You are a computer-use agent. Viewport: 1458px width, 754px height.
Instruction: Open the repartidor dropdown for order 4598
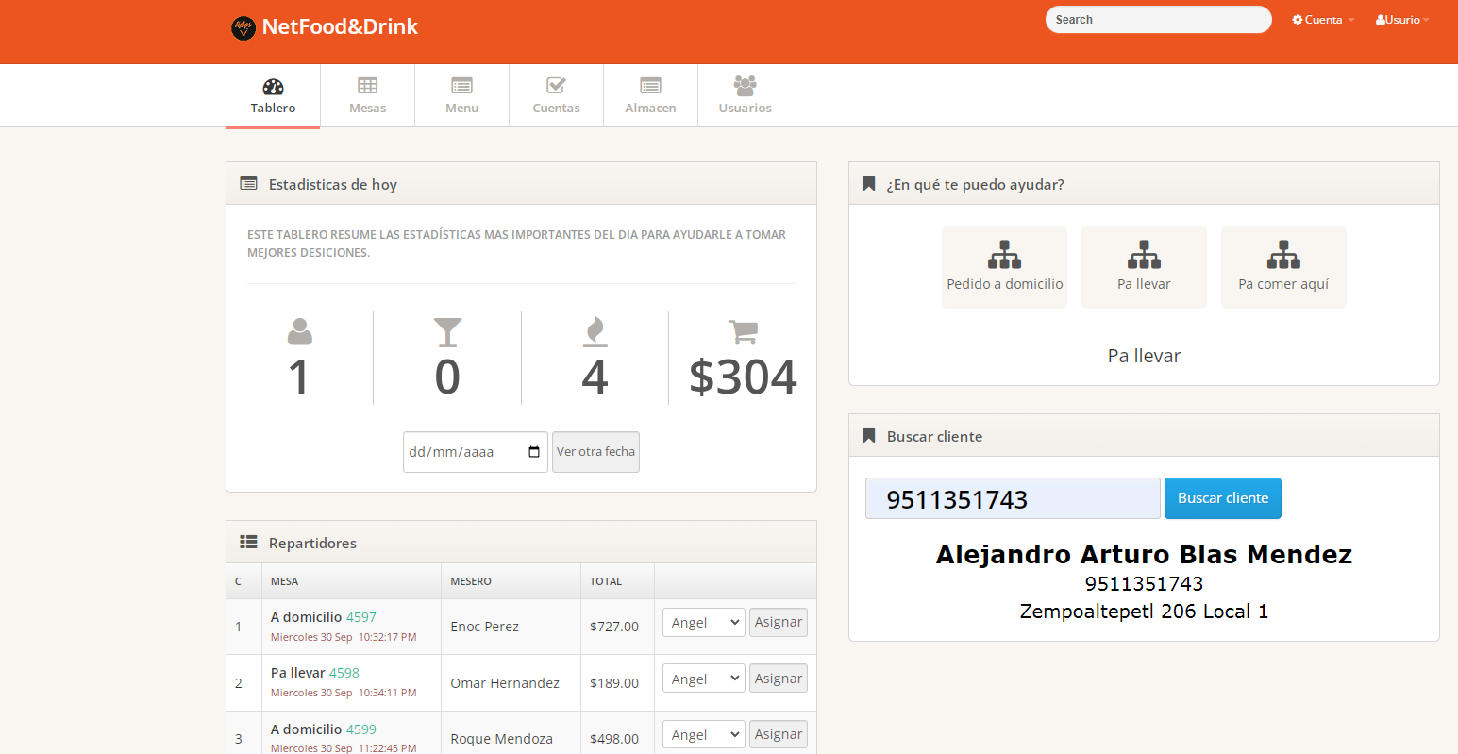(x=704, y=679)
